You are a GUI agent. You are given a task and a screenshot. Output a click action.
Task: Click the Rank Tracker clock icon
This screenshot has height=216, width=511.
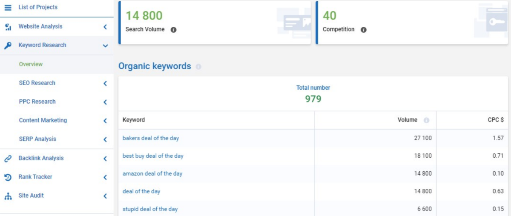[8, 177]
